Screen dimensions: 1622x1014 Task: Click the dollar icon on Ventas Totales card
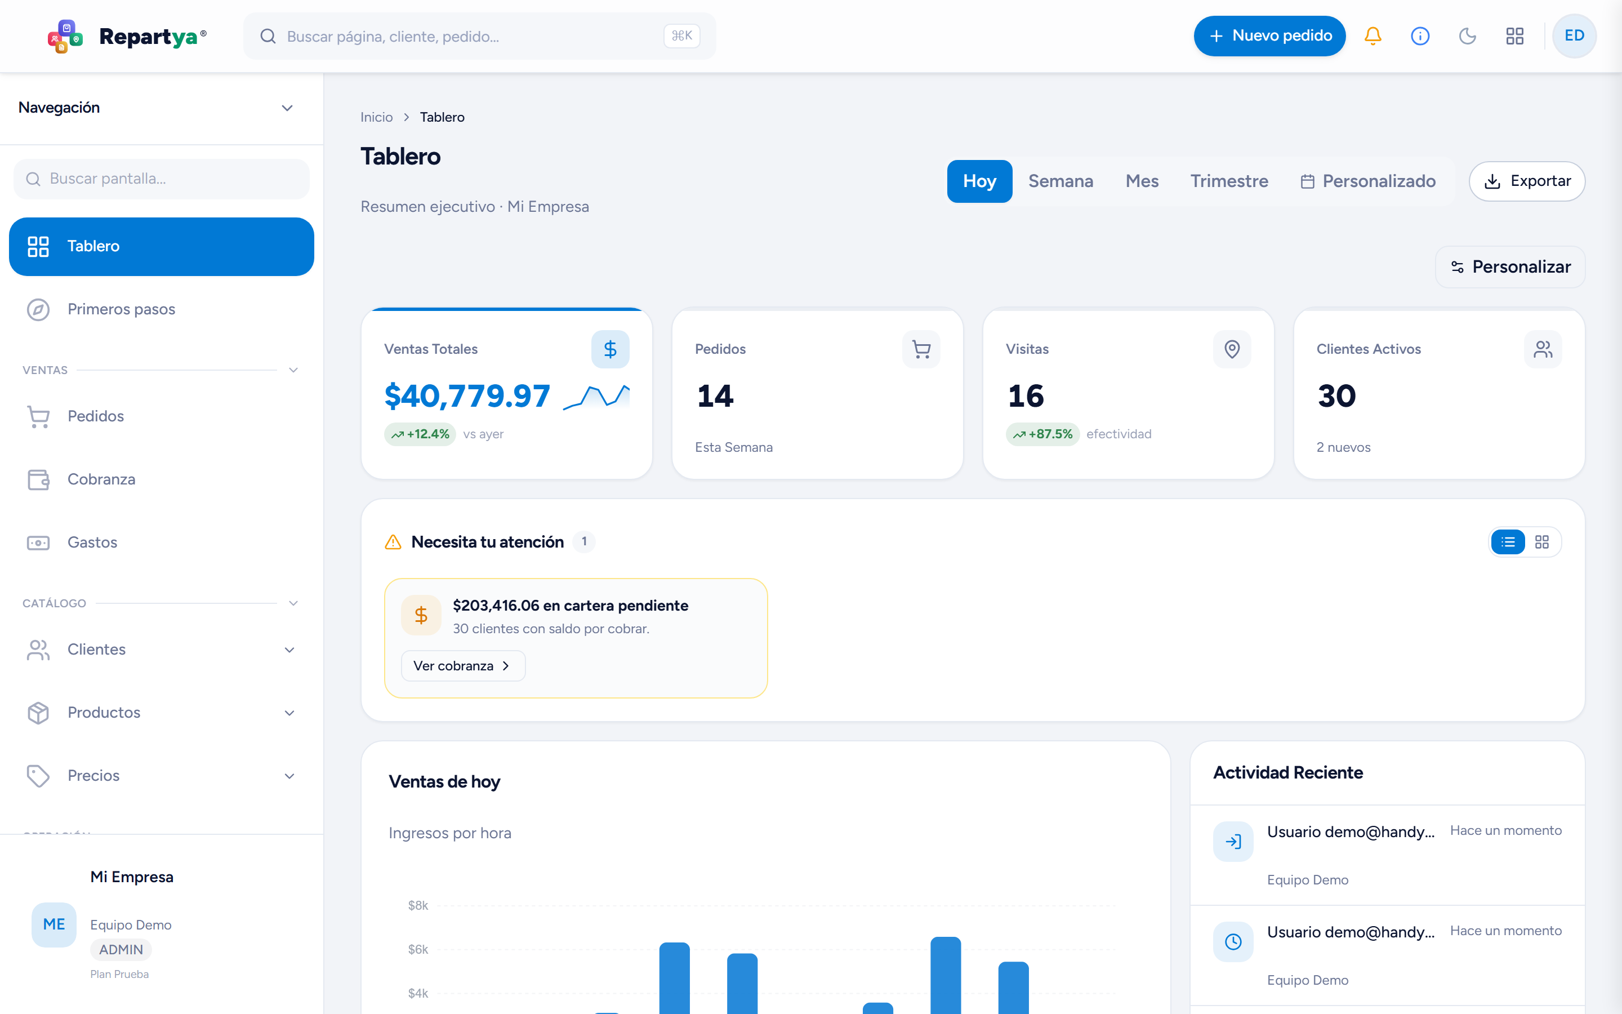pyautogui.click(x=610, y=349)
